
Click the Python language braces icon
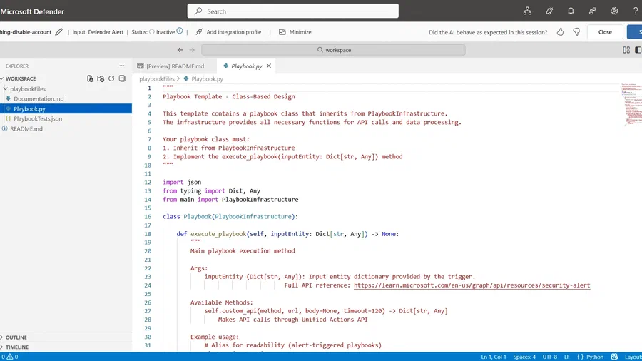click(x=580, y=357)
